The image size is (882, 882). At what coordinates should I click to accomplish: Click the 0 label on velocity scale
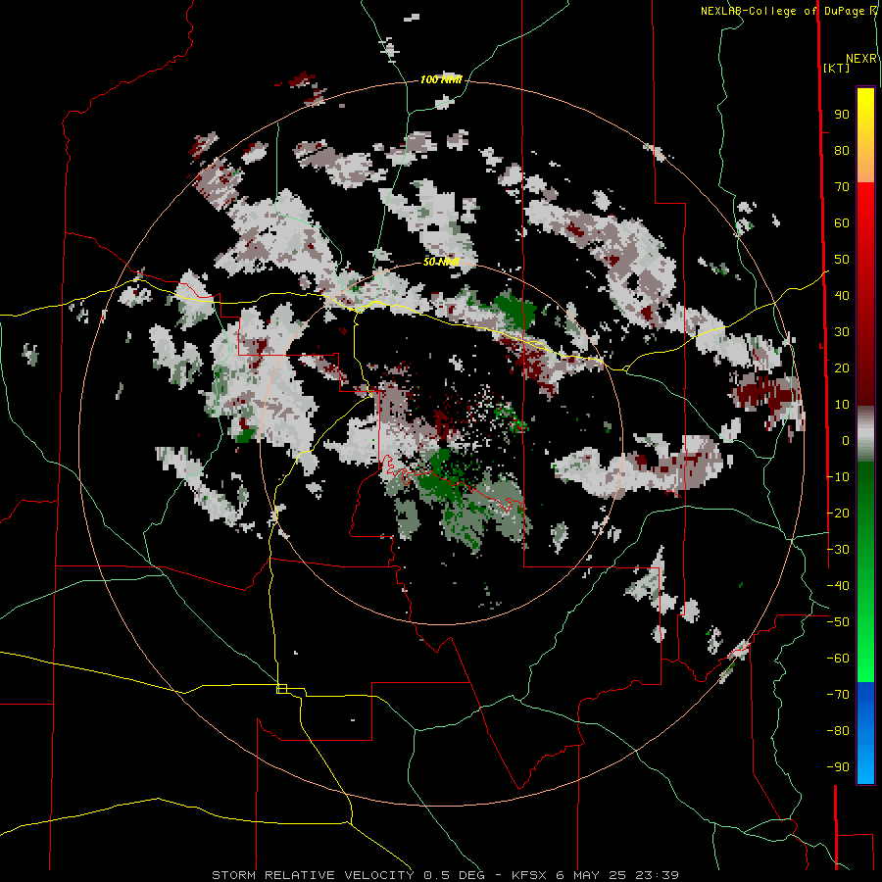(x=846, y=440)
